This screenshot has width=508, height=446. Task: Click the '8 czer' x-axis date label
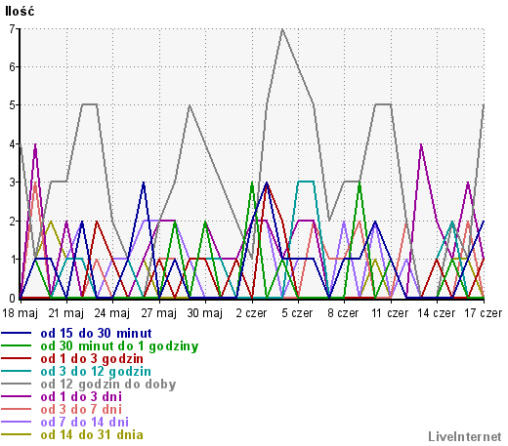(343, 313)
